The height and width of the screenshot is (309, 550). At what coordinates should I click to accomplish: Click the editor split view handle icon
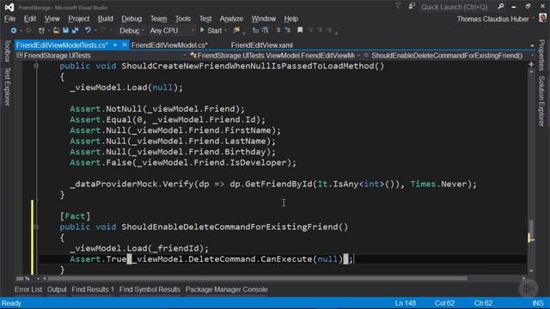pos(531,64)
